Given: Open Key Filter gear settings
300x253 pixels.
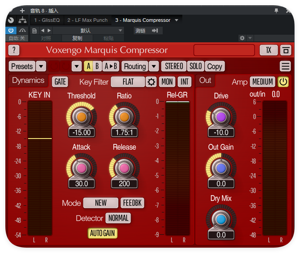Looking at the screenshot, I should (151, 82).
